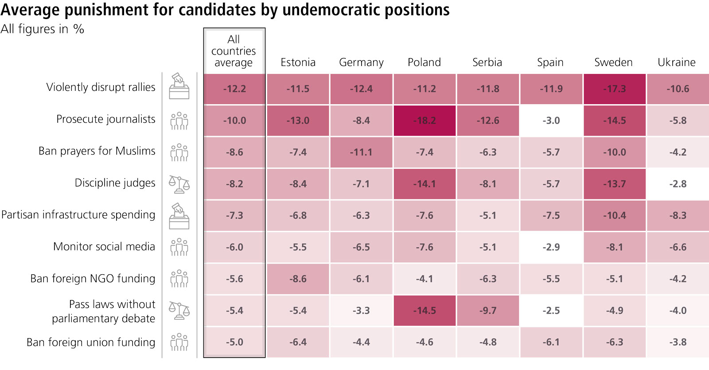Click the Discipline judges row label
Viewport: 709px width, 370px height.
[115, 183]
